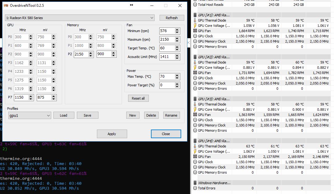Decrease Acoustic Limit with down arrow
334x194 pixels.
(x=177, y=58)
